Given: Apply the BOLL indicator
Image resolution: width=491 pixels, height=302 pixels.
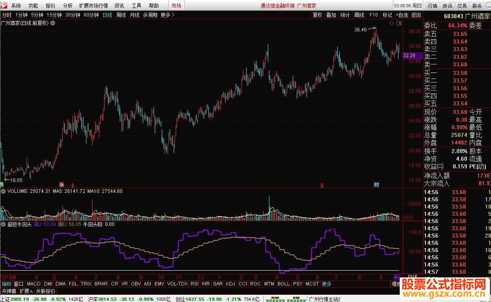Looking at the screenshot, I should (284, 284).
